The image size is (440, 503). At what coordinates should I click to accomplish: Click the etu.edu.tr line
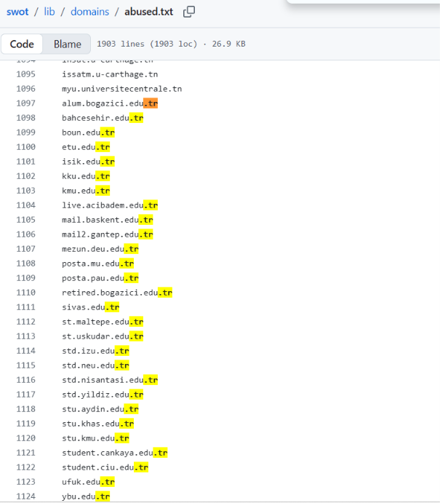pos(86,147)
